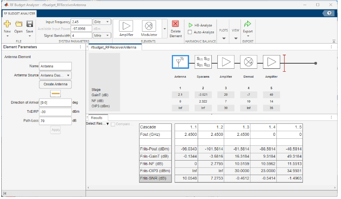The image size is (341, 199).
Task: Select the Antenna block in the cascade
Action: (x=180, y=62)
